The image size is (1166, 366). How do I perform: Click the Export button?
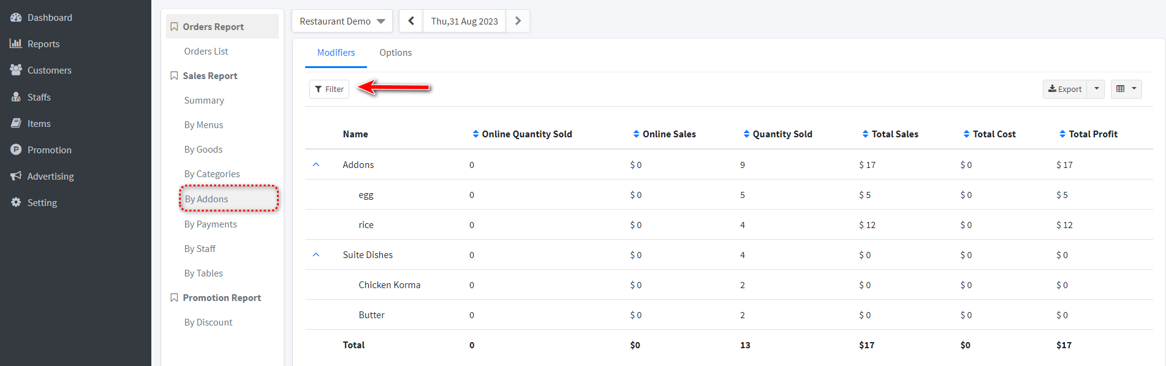point(1065,89)
